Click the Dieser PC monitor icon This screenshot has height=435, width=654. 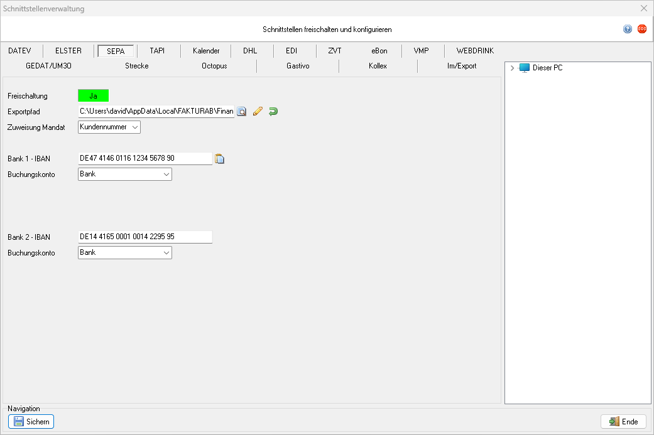(x=525, y=68)
